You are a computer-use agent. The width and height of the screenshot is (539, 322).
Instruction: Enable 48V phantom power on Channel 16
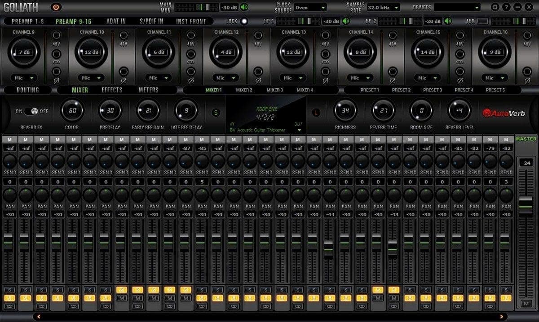tap(527, 35)
